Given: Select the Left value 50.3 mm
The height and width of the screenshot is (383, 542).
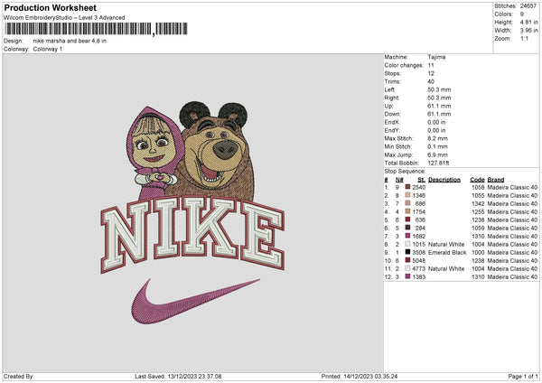Looking at the screenshot, I should (x=439, y=89).
